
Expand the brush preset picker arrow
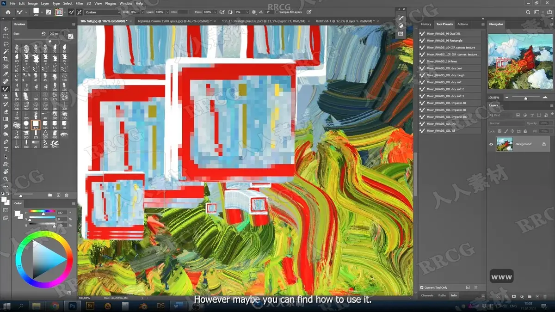click(x=42, y=12)
